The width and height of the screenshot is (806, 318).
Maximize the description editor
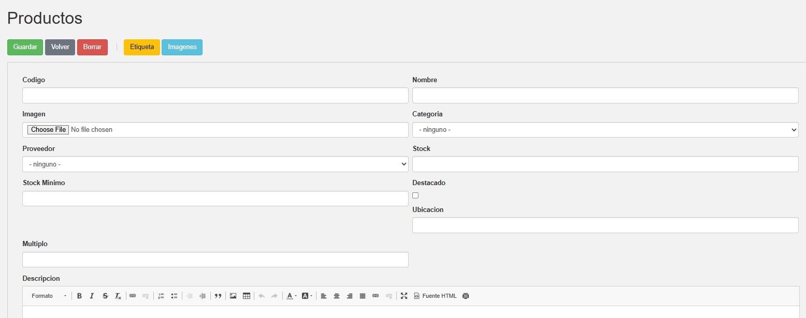pyautogui.click(x=404, y=296)
